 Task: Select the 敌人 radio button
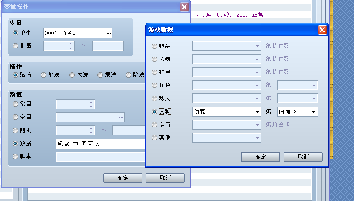155,99
